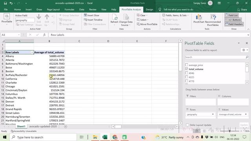Open the File tab
The image size is (251, 141).
pyautogui.click(x=6, y=9)
